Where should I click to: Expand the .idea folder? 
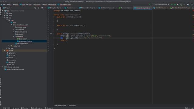pyautogui.click(x=5, y=13)
